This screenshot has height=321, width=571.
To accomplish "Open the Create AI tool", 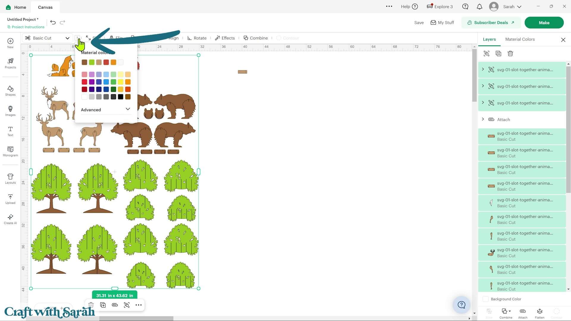I will pyautogui.click(x=10, y=219).
